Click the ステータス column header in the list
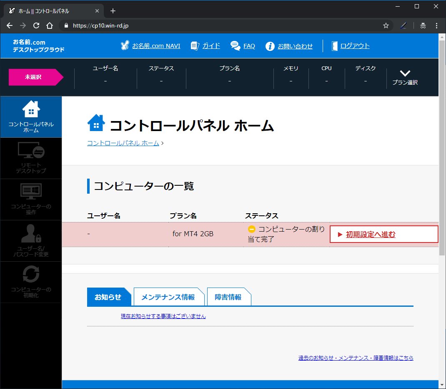Image resolution: width=446 pixels, height=389 pixels. [x=262, y=216]
